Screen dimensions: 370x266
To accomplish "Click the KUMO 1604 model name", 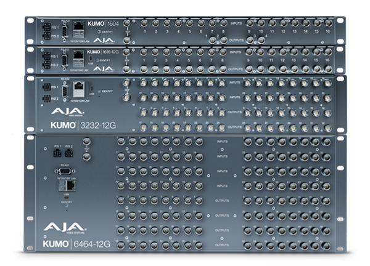I will (103, 23).
